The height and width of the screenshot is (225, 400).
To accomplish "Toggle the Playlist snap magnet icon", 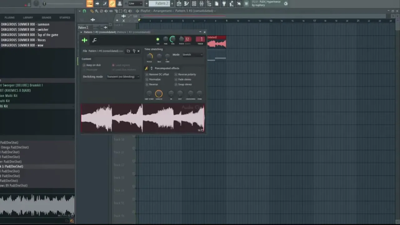I will pos(84,11).
